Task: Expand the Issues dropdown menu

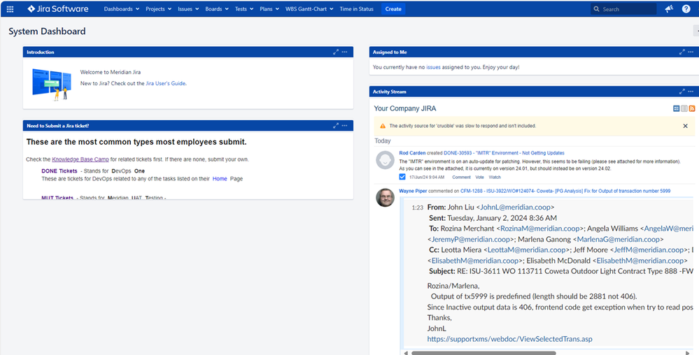Action: pyautogui.click(x=188, y=9)
